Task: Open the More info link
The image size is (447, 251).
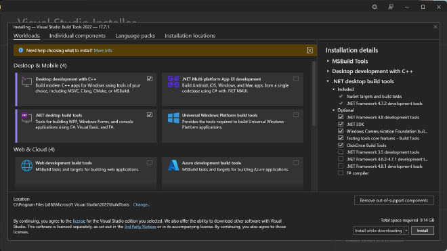Action: pos(103,51)
